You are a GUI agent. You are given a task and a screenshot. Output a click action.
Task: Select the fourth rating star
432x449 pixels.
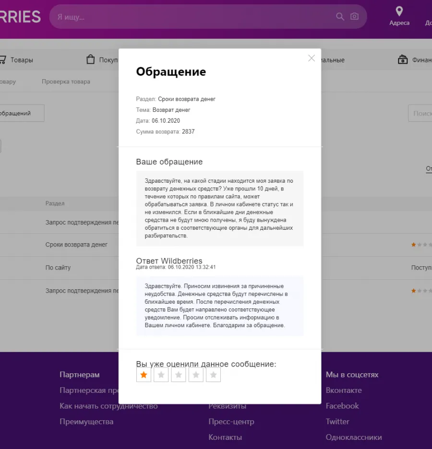click(x=196, y=375)
